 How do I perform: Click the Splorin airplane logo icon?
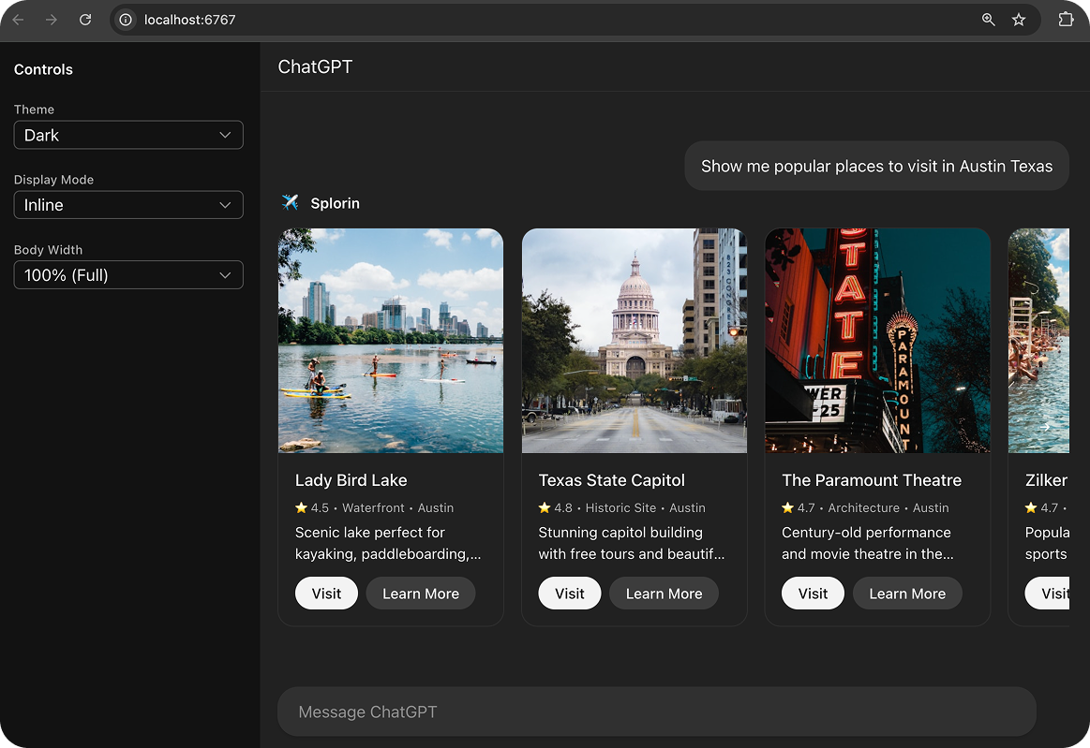coord(291,202)
